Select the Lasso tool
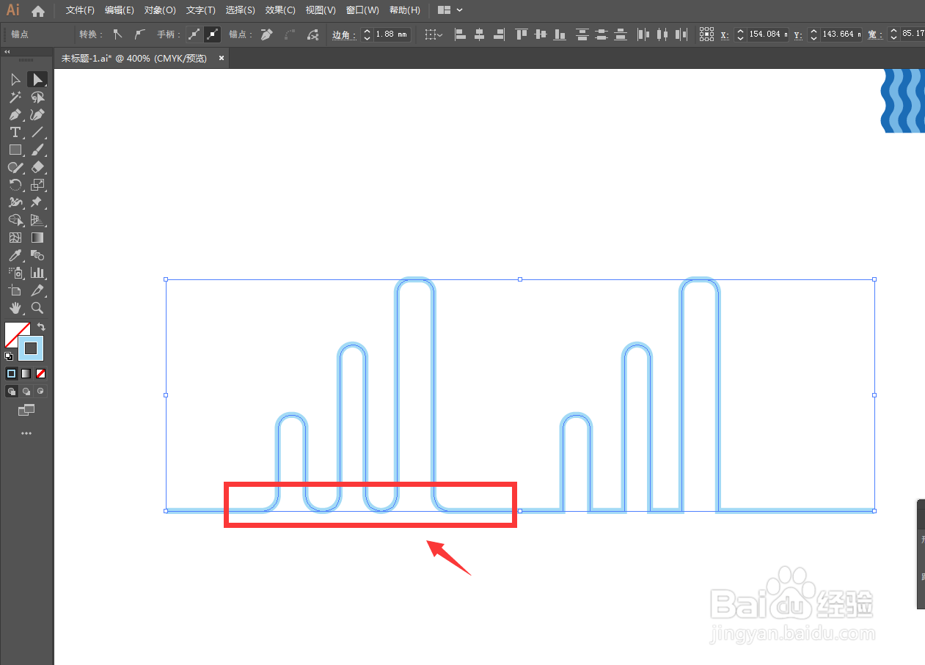The height and width of the screenshot is (665, 925). point(37,97)
